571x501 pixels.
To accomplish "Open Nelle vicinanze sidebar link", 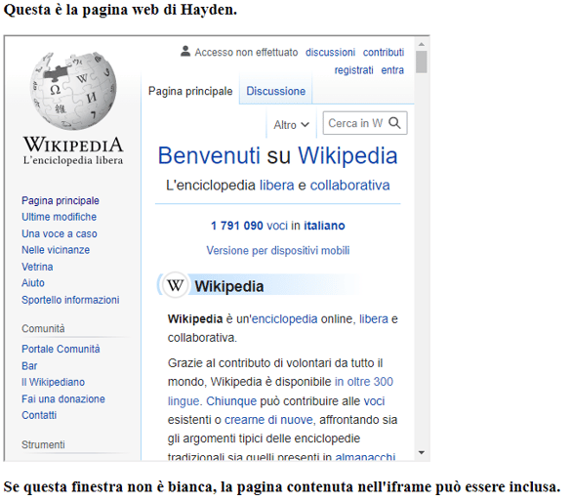I will (56, 250).
